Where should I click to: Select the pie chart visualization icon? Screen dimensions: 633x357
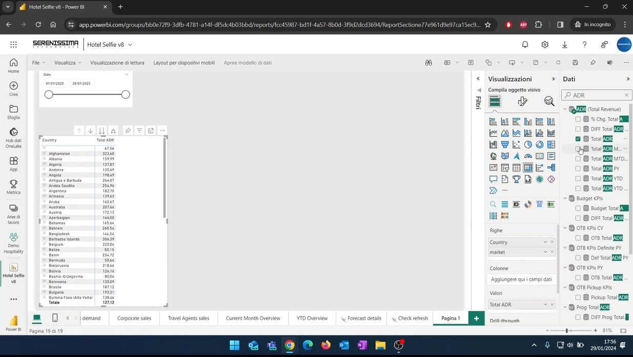[x=528, y=144]
